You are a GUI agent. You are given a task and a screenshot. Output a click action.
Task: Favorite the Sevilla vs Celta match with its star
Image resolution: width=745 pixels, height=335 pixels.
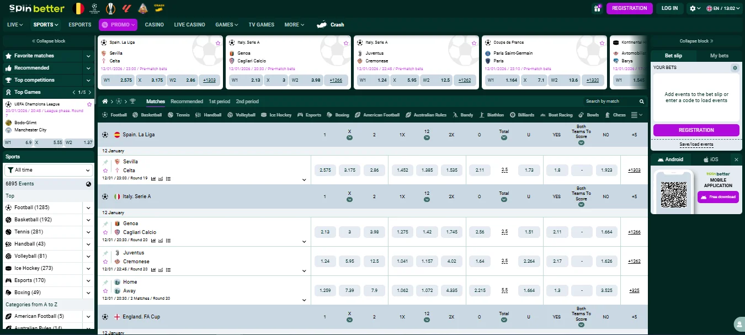point(105,170)
